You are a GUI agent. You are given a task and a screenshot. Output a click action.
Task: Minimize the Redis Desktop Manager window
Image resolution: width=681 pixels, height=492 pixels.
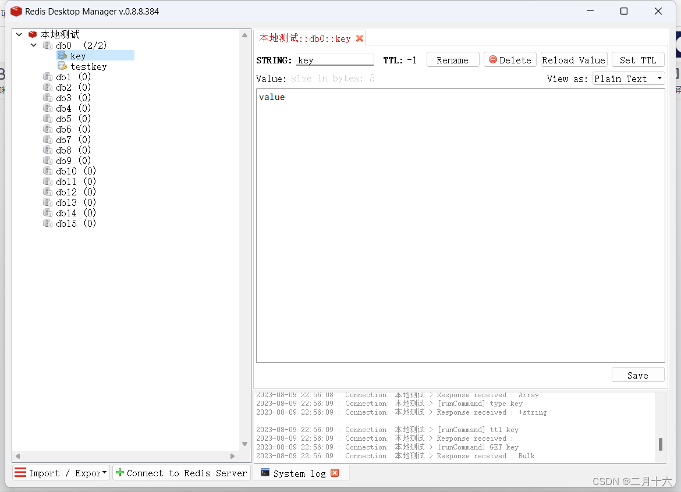point(590,11)
